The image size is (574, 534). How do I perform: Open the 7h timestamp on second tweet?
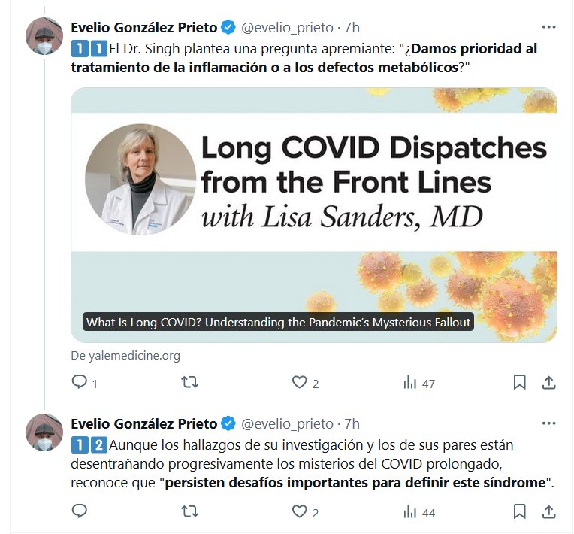pos(352,423)
